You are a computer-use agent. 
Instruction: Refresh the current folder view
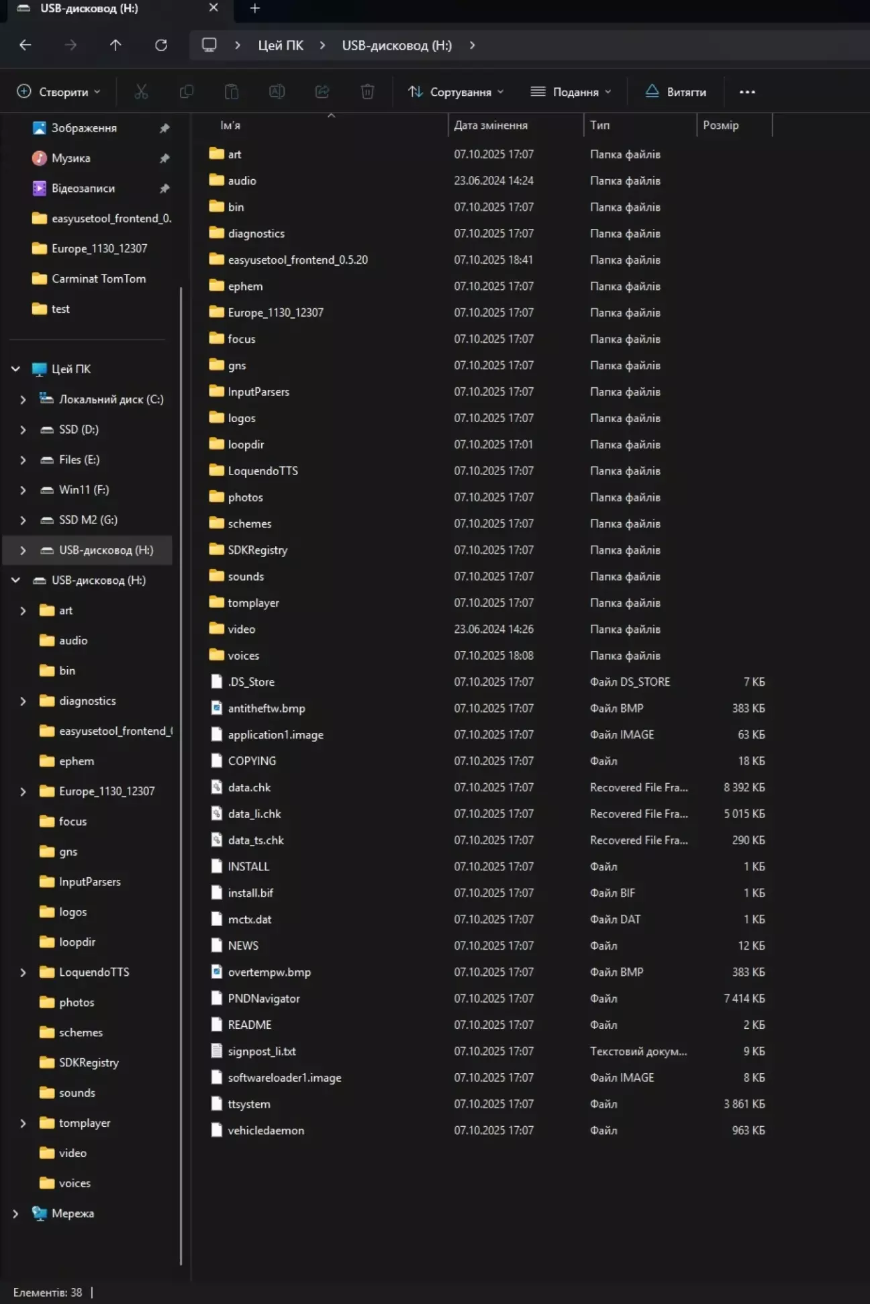click(x=161, y=46)
